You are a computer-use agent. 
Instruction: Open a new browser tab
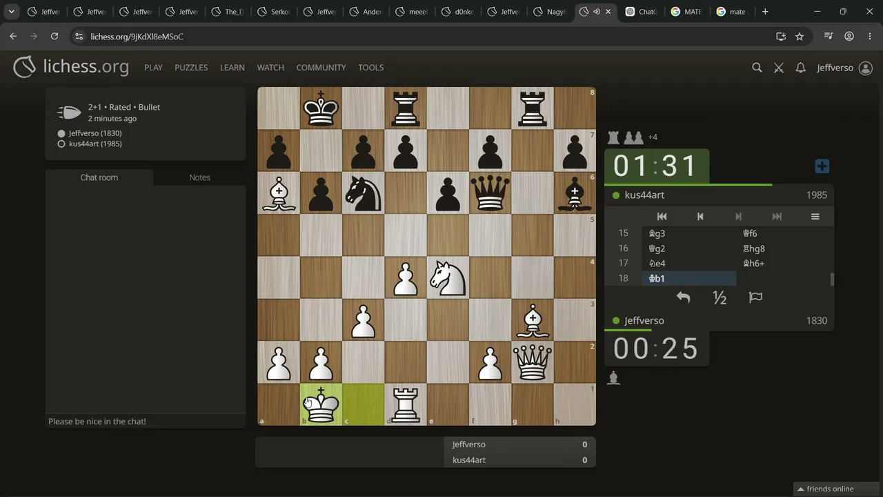pos(764,12)
